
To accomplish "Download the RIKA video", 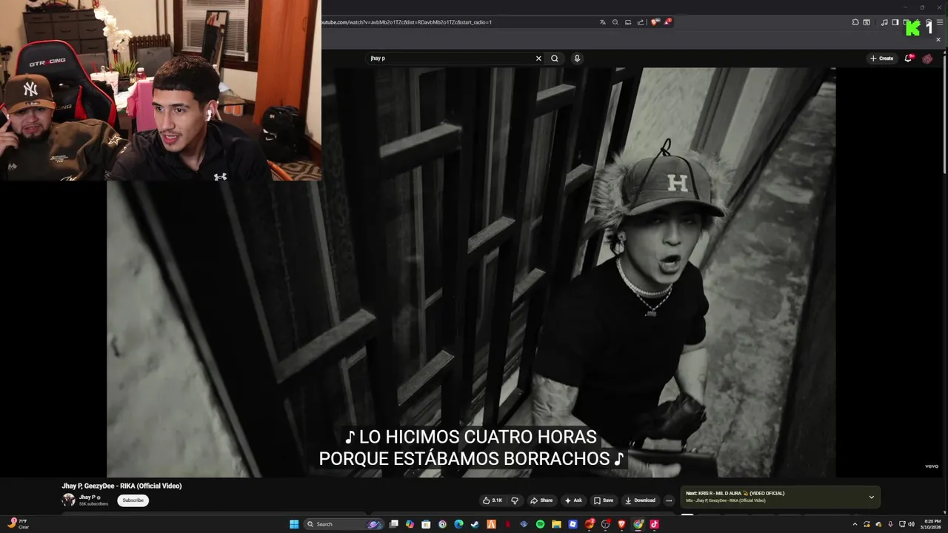I will pyautogui.click(x=640, y=500).
